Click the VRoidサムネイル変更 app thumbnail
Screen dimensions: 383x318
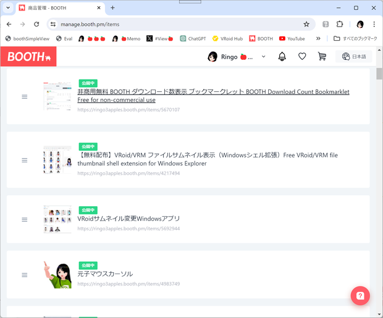point(57,219)
